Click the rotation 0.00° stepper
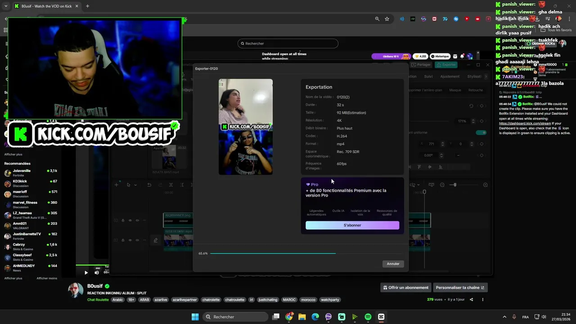The image size is (576, 324). (441, 155)
